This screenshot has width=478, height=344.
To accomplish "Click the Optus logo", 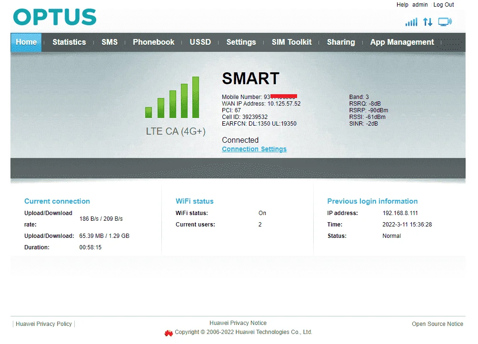I will point(55,17).
